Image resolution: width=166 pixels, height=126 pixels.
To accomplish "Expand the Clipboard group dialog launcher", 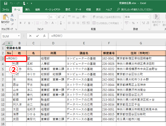I will pos(16,29).
